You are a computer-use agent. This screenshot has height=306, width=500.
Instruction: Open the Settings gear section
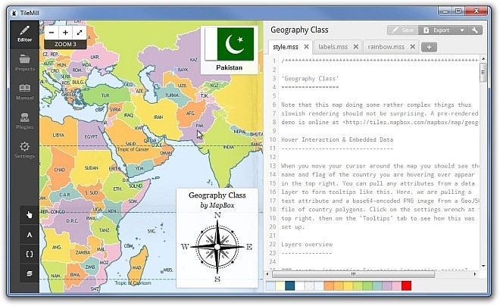24,151
